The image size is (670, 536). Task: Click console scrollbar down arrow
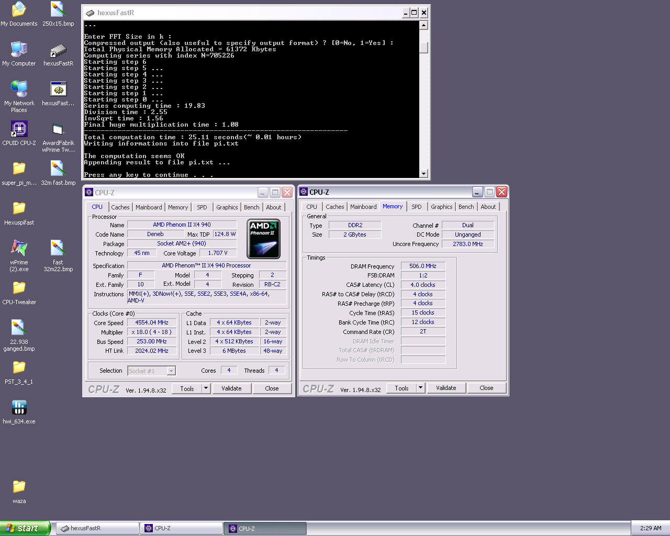pyautogui.click(x=424, y=173)
